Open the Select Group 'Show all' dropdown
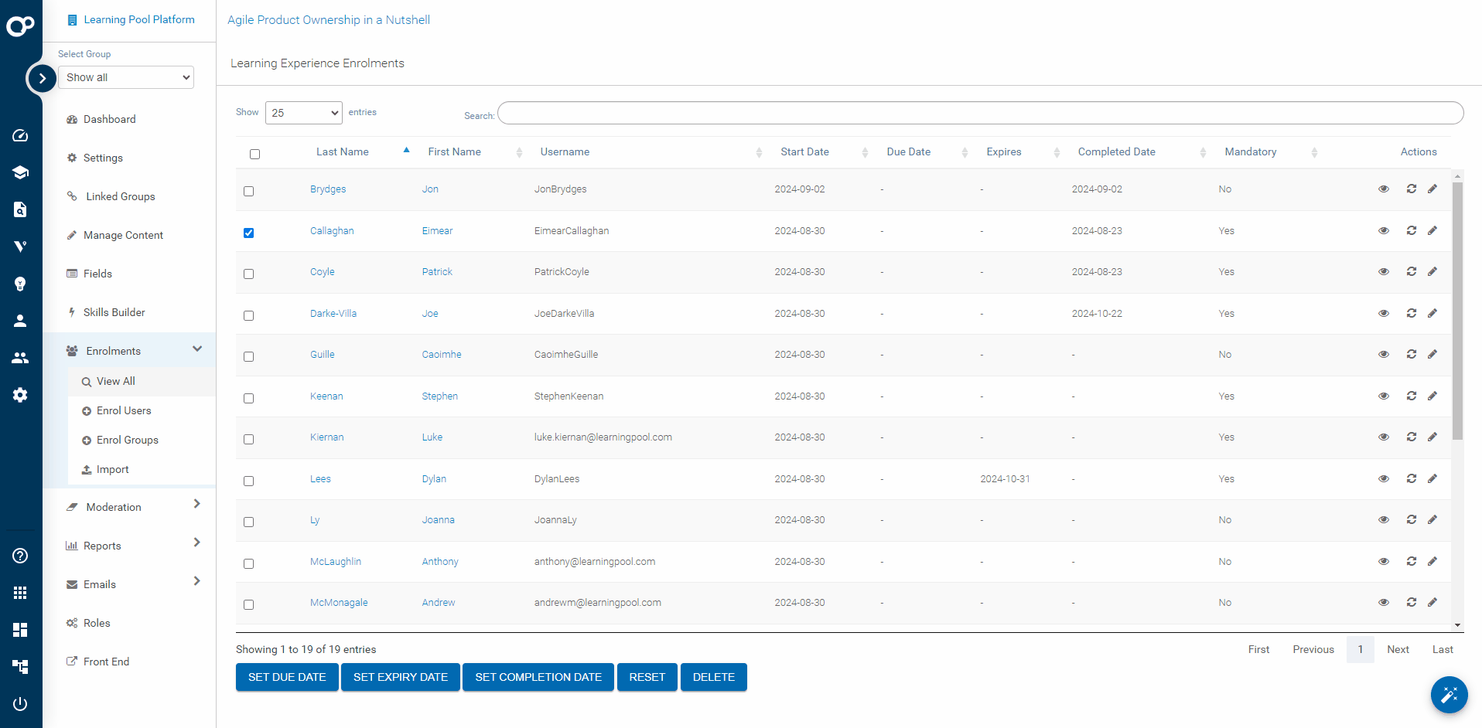The height and width of the screenshot is (728, 1482). (x=126, y=77)
